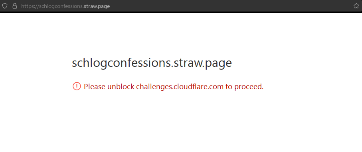This screenshot has height=152, width=362.
Task: Click the 'straw.page' domain in the URL
Action: click(x=97, y=6)
